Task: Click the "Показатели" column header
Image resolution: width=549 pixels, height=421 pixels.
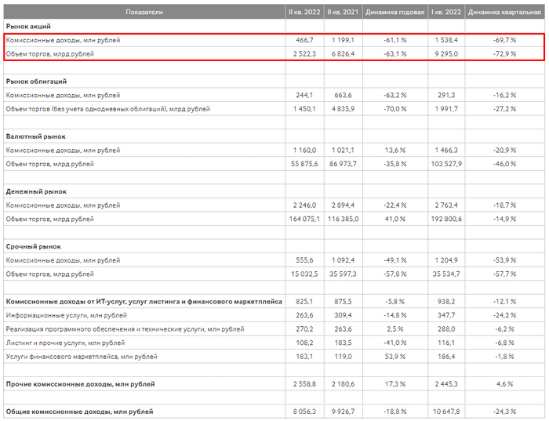Action: pos(144,13)
